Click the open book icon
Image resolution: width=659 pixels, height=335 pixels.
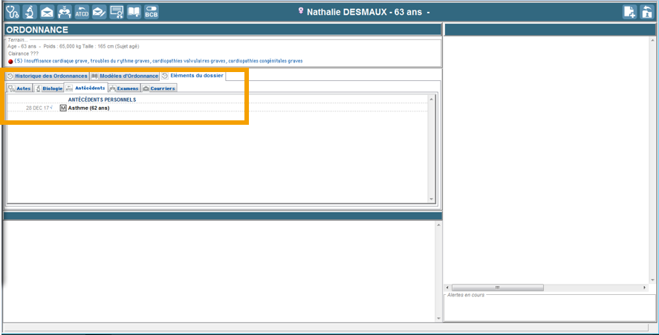pos(134,11)
